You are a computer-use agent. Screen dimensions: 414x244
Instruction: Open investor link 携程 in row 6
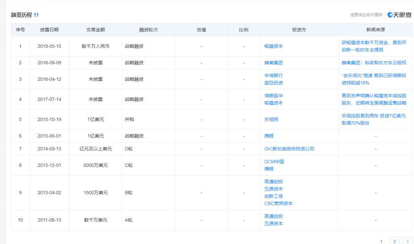tap(269, 136)
